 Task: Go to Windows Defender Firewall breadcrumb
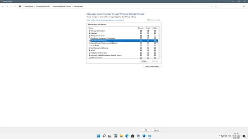pyautogui.click(x=62, y=7)
